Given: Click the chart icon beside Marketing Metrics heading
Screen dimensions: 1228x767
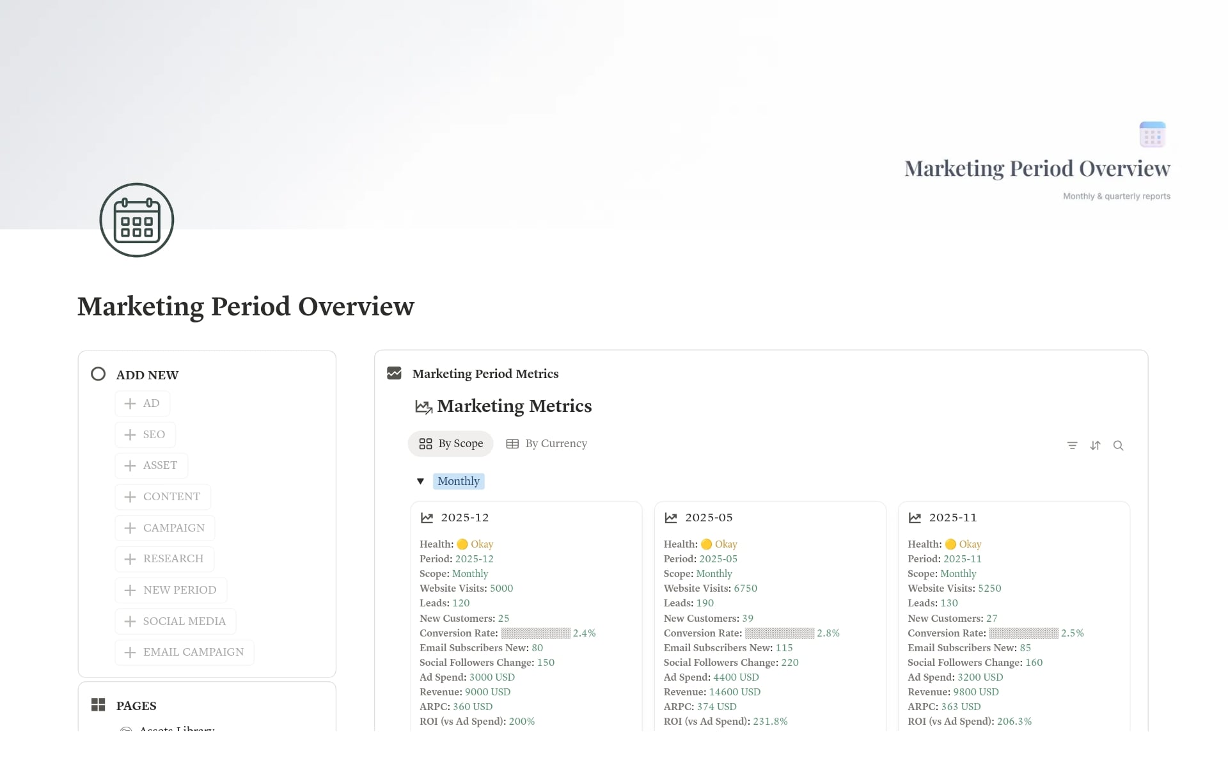Looking at the screenshot, I should [x=423, y=406].
